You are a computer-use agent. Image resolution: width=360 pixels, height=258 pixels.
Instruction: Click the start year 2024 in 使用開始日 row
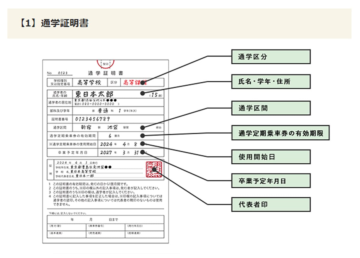(x=106, y=144)
